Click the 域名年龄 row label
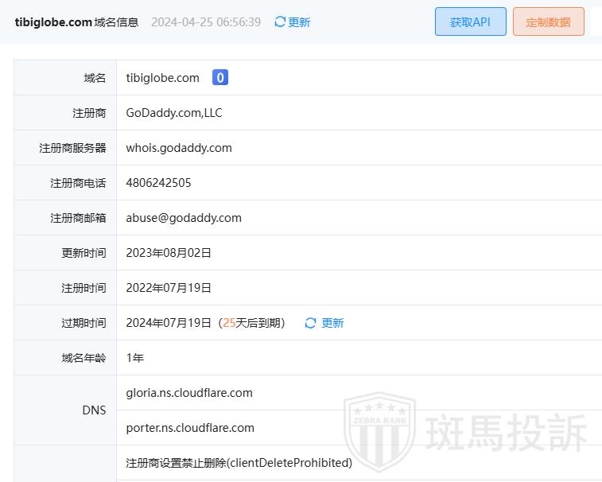This screenshot has height=482, width=602. pos(84,358)
